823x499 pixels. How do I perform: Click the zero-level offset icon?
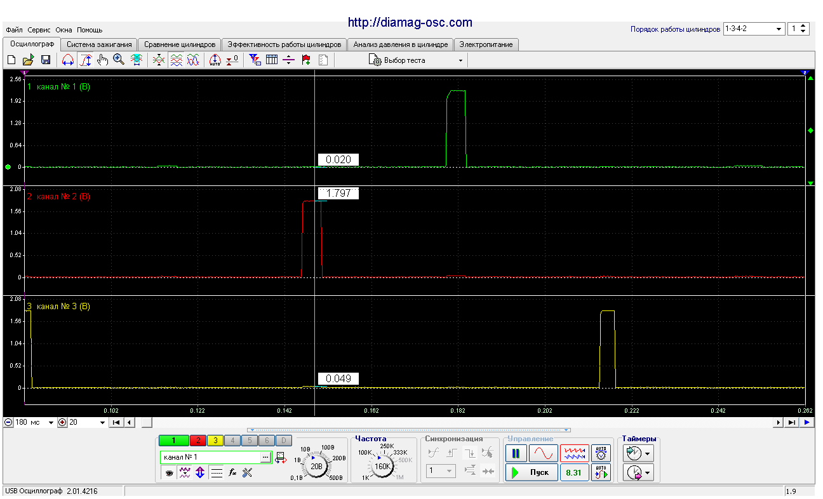click(232, 60)
